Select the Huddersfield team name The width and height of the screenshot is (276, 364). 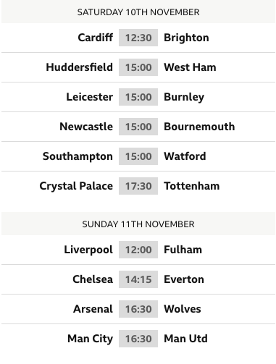coord(80,67)
